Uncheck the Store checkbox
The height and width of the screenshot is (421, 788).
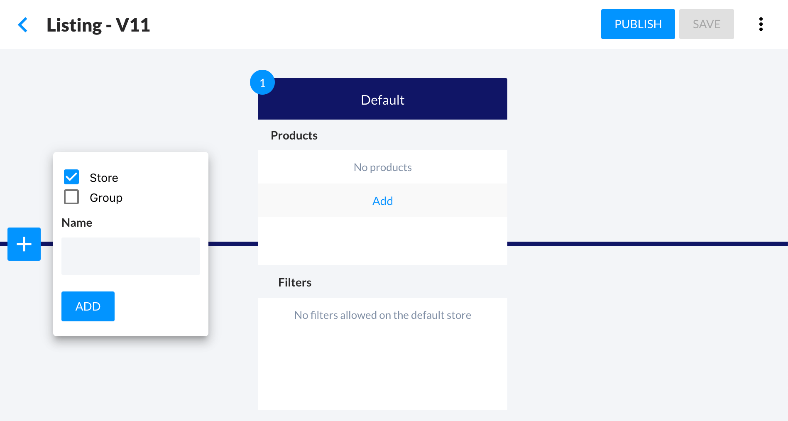[71, 177]
